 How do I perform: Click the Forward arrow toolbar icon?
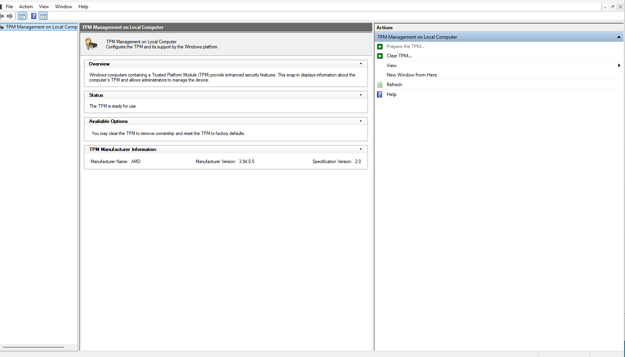pyautogui.click(x=10, y=16)
